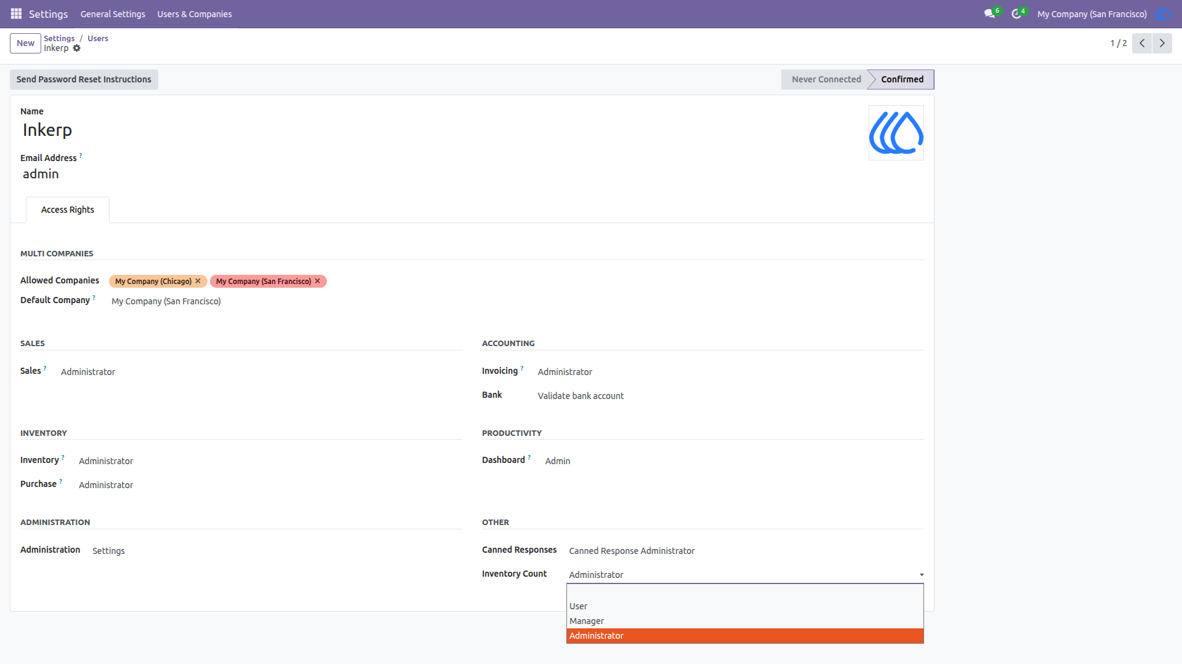Viewport: 1182px width, 664px height.
Task: Open the Sales access level dropdown
Action: tap(261, 372)
